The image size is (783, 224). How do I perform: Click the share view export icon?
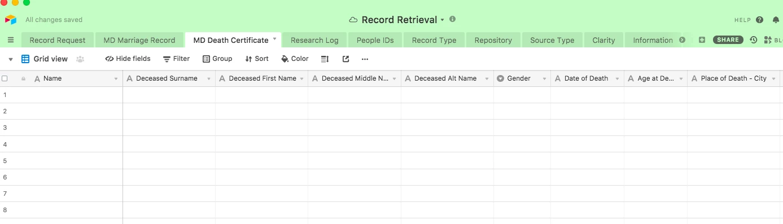click(346, 59)
